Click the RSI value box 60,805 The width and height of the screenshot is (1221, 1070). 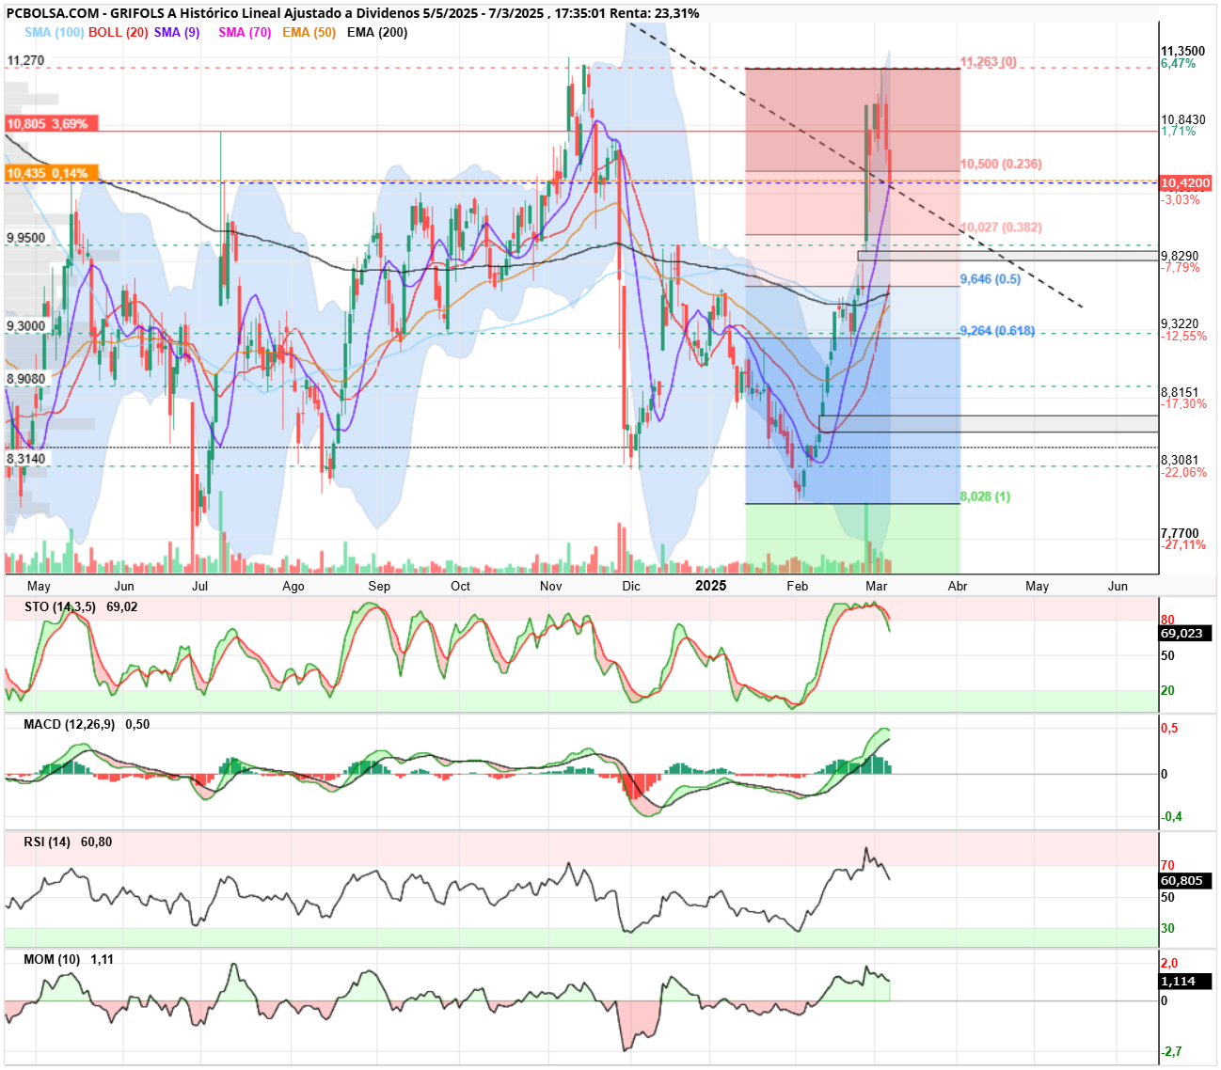[1185, 881]
